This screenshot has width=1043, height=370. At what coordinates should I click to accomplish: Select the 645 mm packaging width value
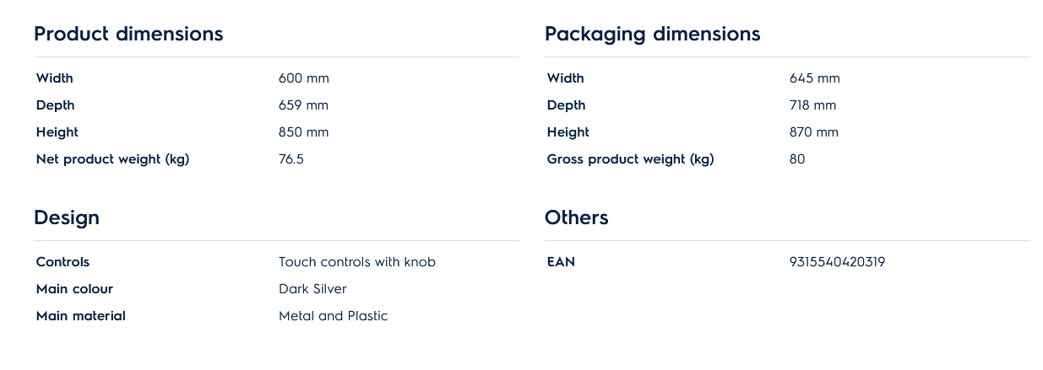click(x=814, y=78)
